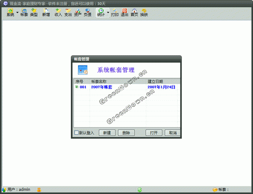Image resolution: width=253 pixels, height=194 pixels.
Task: Select the 2007年帐套 row in list
Action: pos(126,87)
